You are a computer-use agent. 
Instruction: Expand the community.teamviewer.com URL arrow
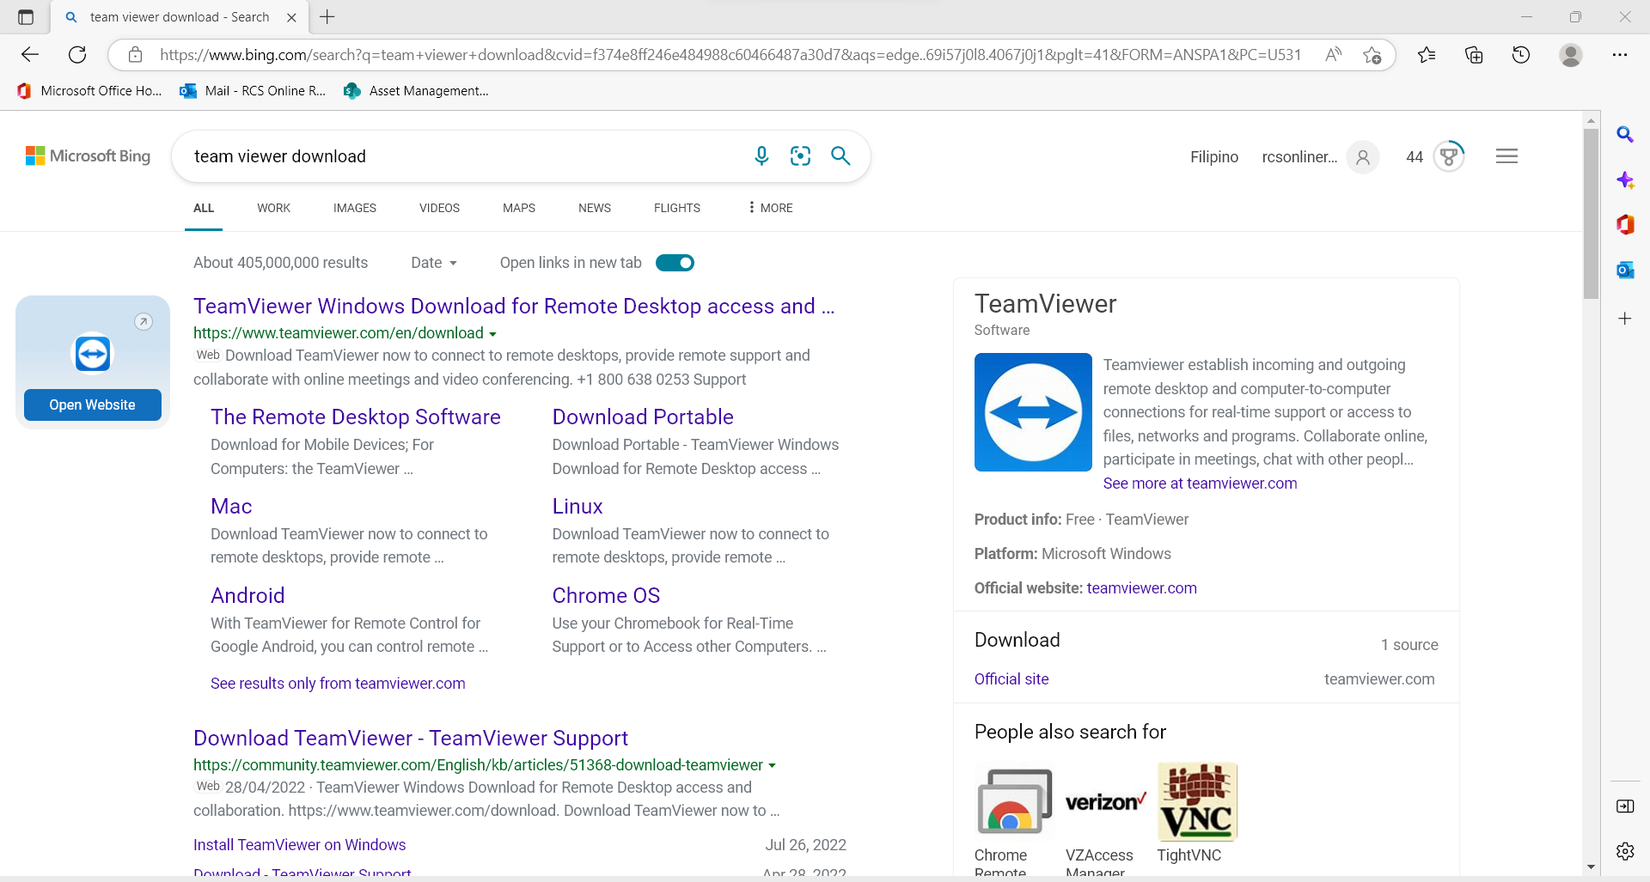[x=772, y=765]
